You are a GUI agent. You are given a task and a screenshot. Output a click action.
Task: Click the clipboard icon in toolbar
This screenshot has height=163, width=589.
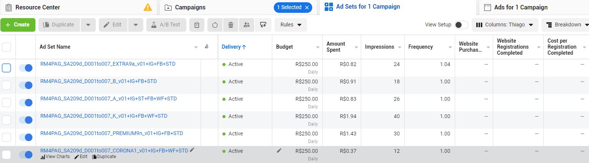tap(196, 25)
